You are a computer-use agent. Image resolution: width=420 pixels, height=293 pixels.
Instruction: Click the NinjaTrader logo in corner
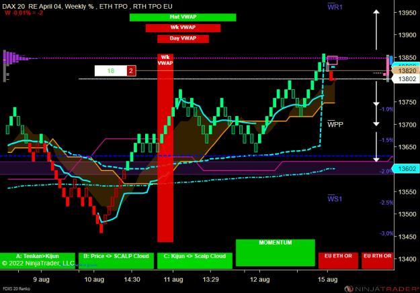pyautogui.click(x=382, y=289)
